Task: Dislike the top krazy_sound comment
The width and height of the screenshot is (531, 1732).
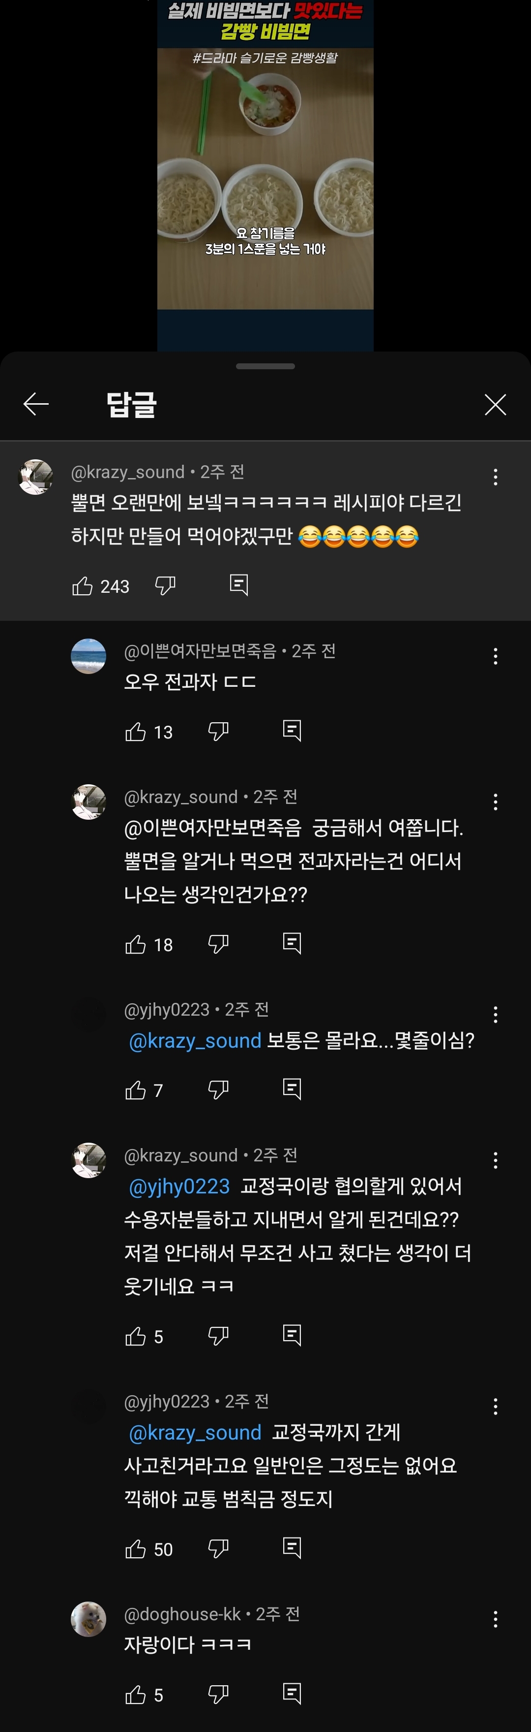Action: (x=165, y=586)
